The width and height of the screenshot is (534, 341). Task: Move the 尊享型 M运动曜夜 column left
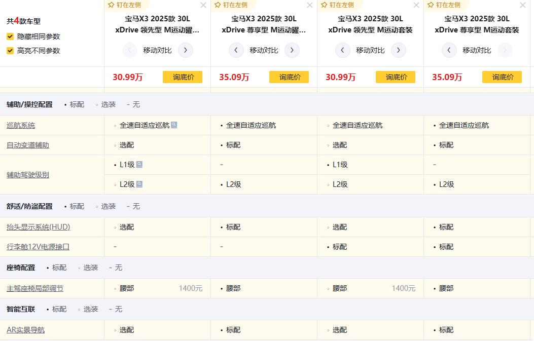(x=236, y=50)
